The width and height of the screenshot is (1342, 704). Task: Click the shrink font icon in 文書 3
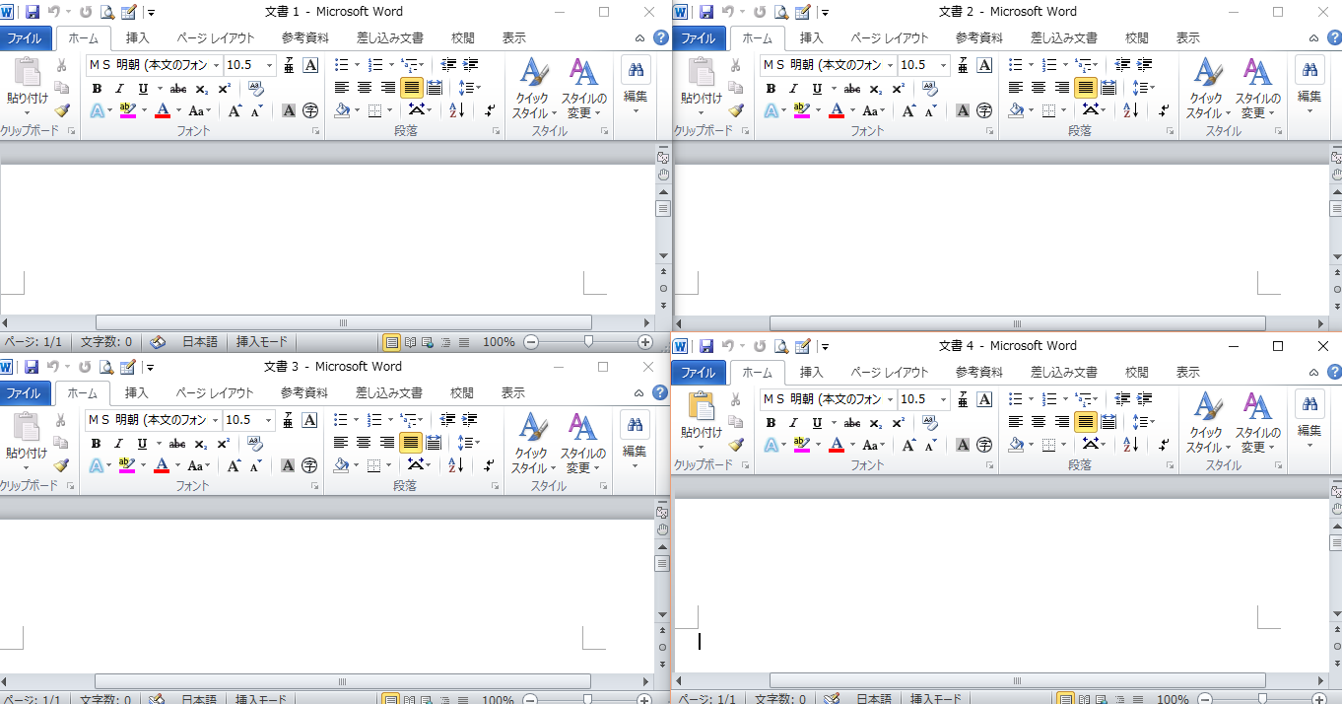tap(256, 465)
